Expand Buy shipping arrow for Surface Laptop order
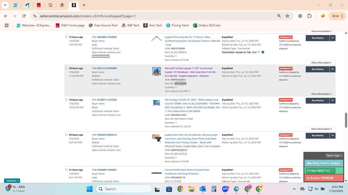The height and width of the screenshot is (195, 348). [x=332, y=69]
